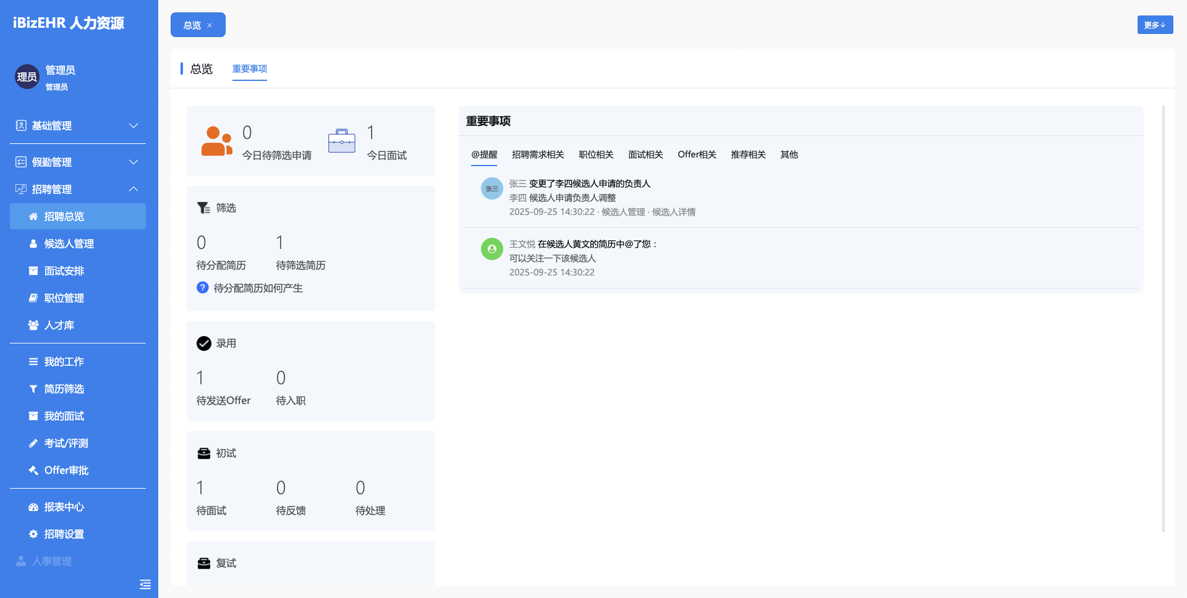
Task: Switch to the 面试相关 tab
Action: (x=645, y=154)
